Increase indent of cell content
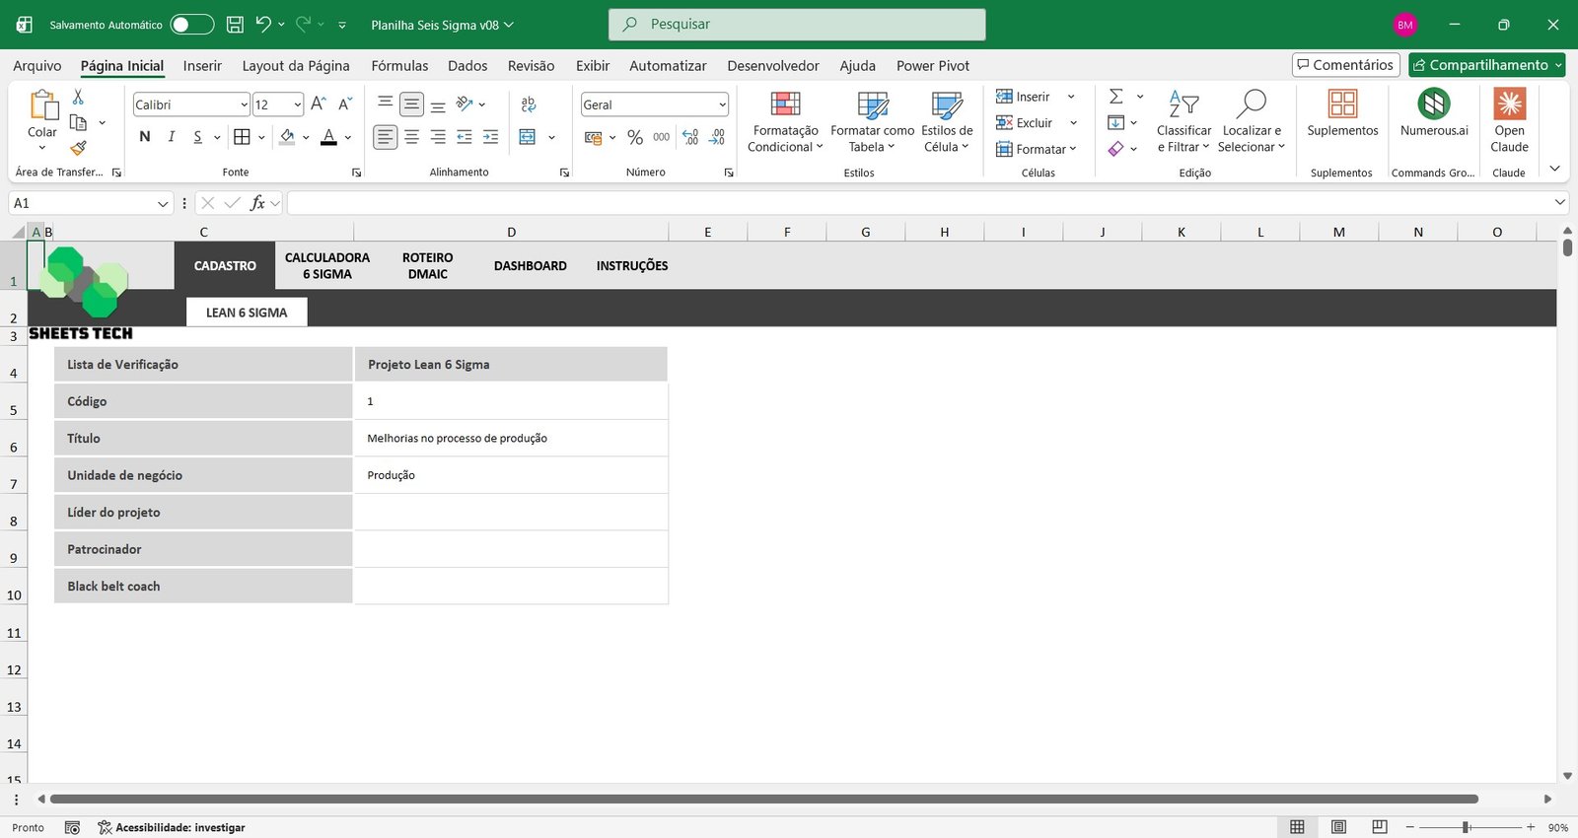The width and height of the screenshot is (1578, 838). [x=490, y=137]
